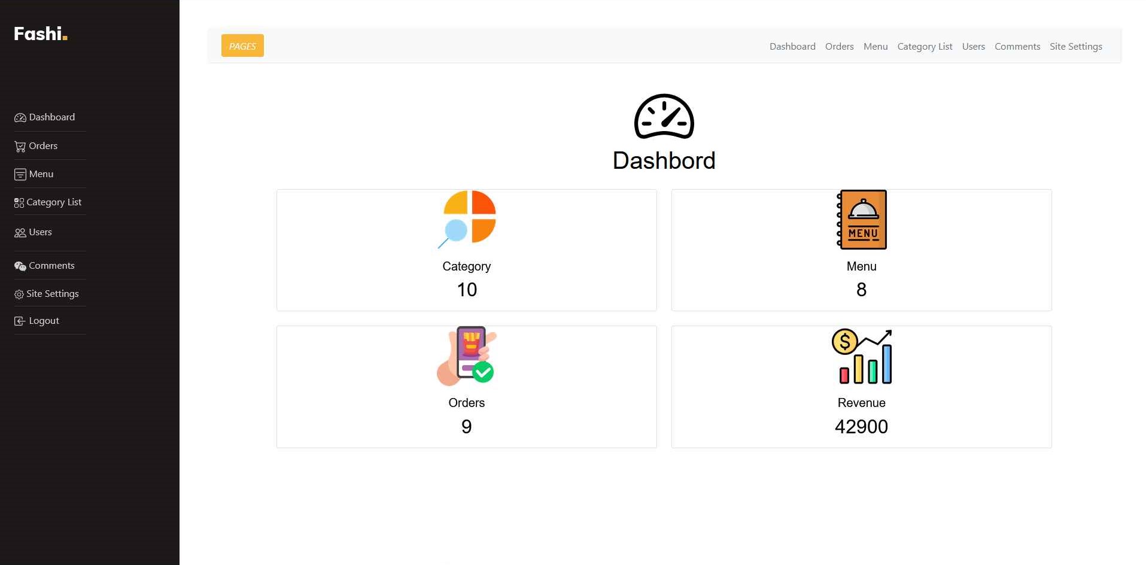Open Orders from the top navigation
This screenshot has width=1146, height=565.
coord(839,47)
